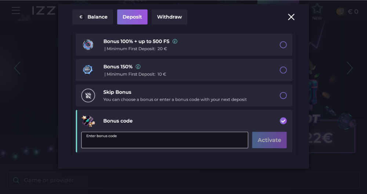Viewport: 367px width, 194px height.
Task: Click info icon next to Bonus 100%
Action: click(x=175, y=41)
